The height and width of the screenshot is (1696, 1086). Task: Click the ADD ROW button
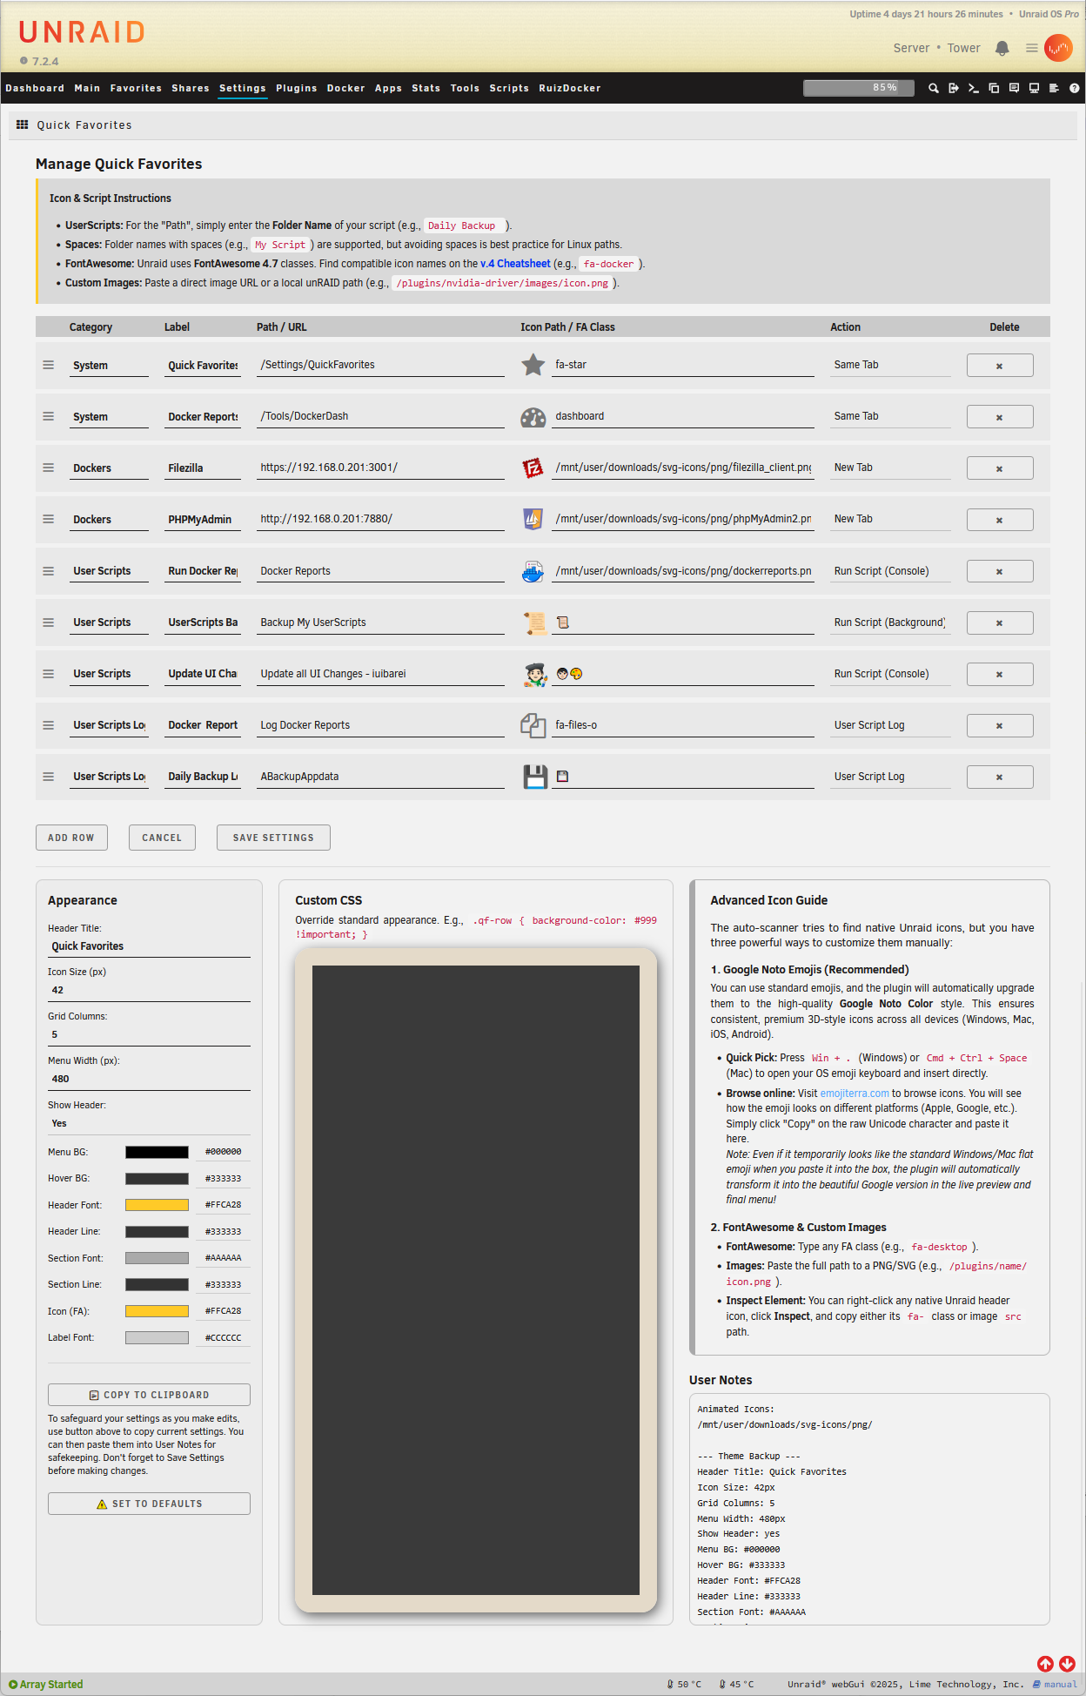(x=71, y=838)
